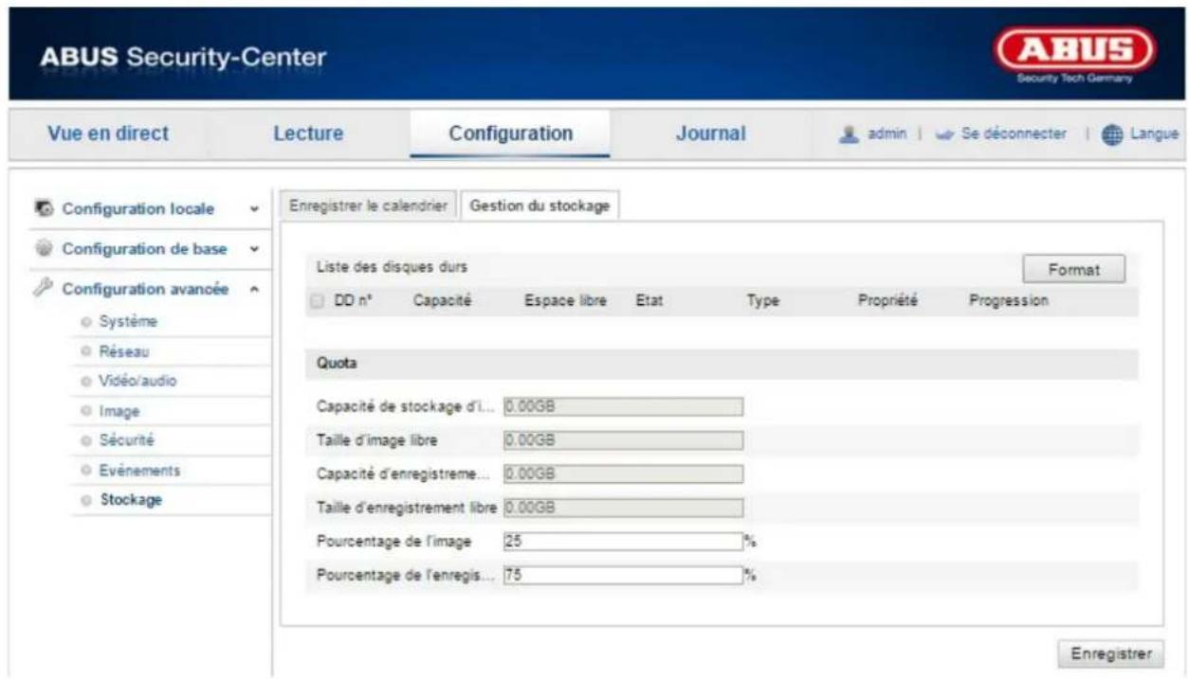This screenshot has height=679, width=1189.
Task: Expand the Configuration de base section chevron
Action: click(254, 249)
